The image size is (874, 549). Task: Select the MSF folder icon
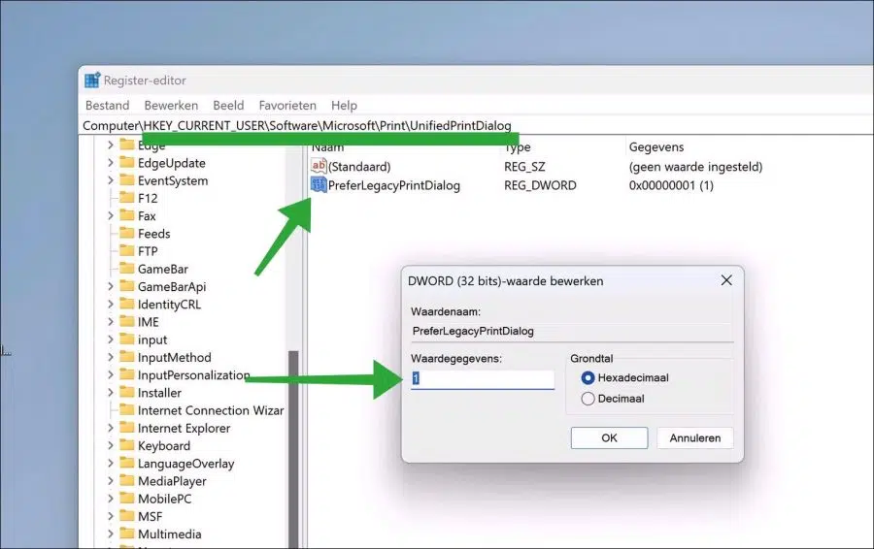pyautogui.click(x=127, y=516)
